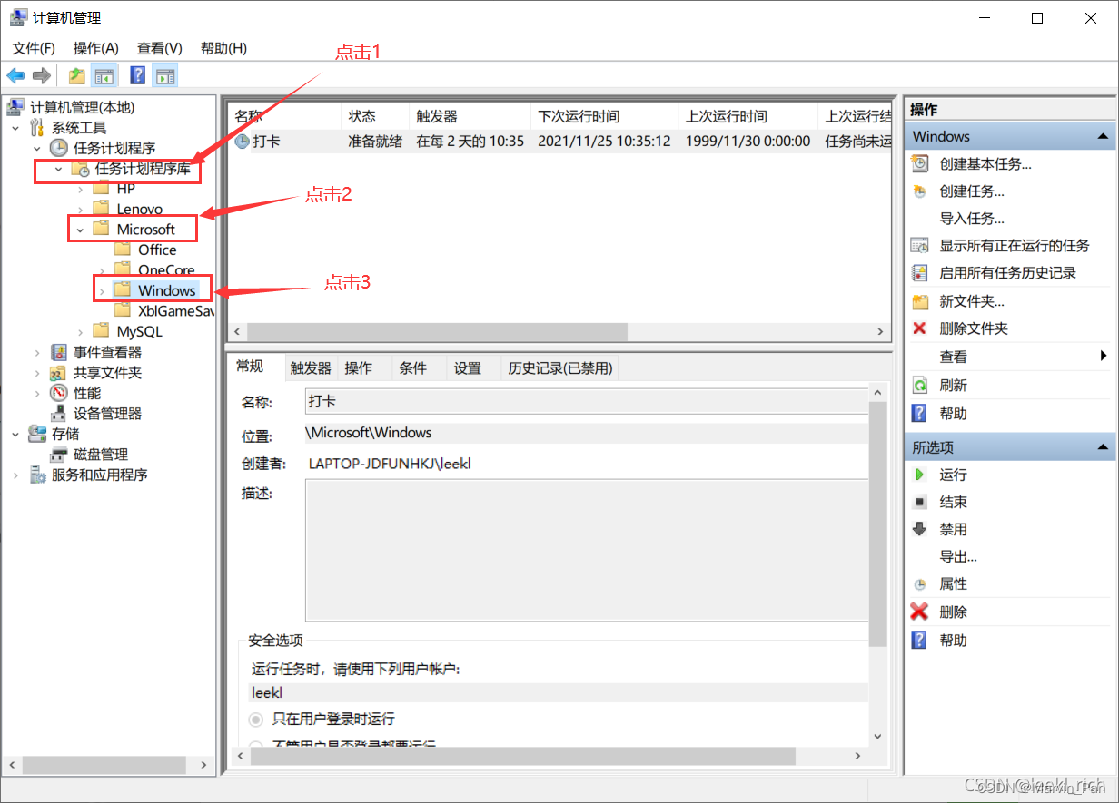
Task: Click the 新文件夹 folder icon
Action: coord(920,301)
